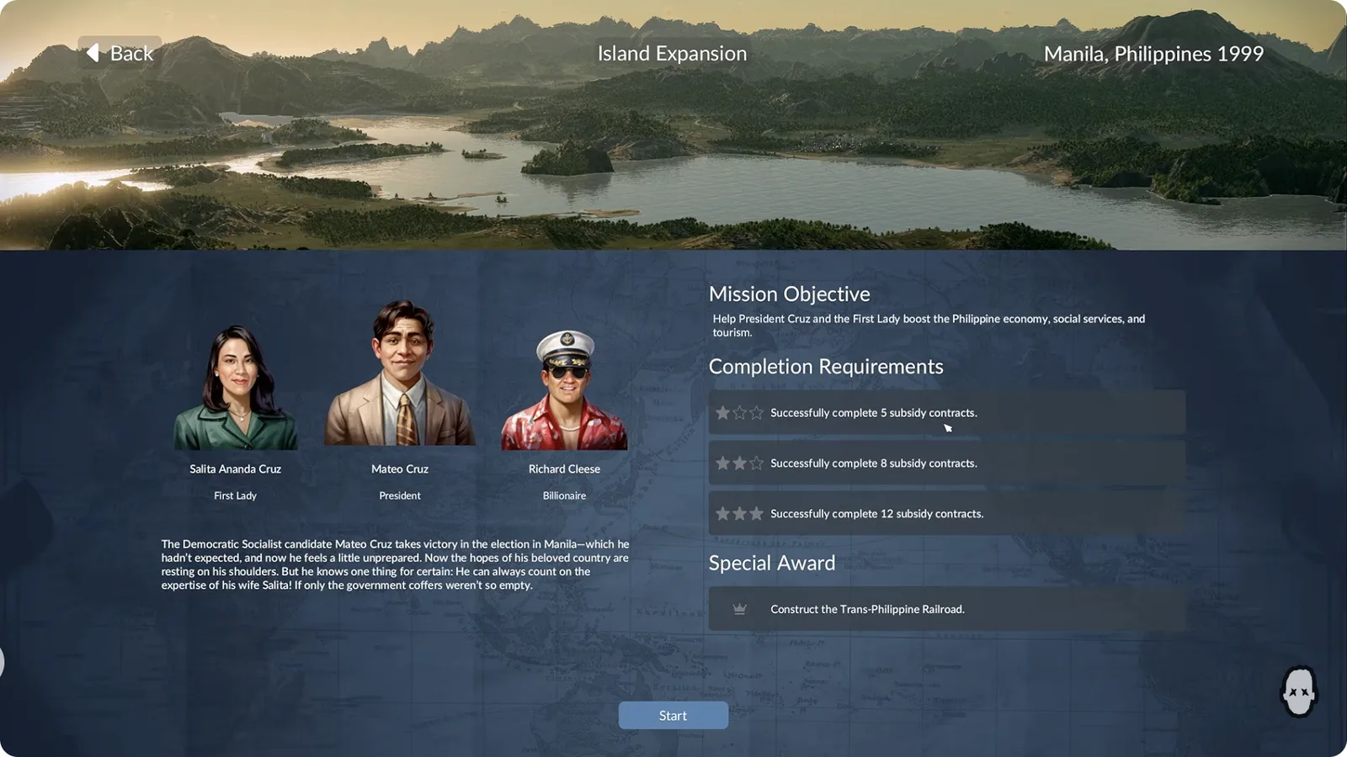Click the mission story paragraph about Mateo Cruz
Image resolution: width=1347 pixels, height=757 pixels.
[396, 564]
